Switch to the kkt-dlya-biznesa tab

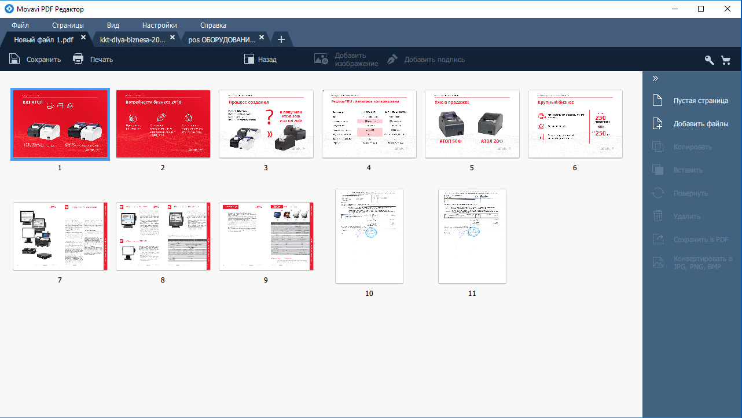tap(133, 40)
